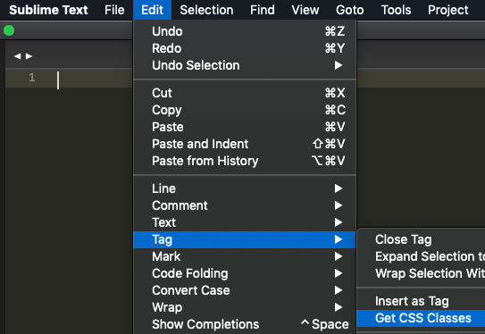Open the Sublime Text application menu
Viewport: 485px width, 334px height.
(48, 10)
